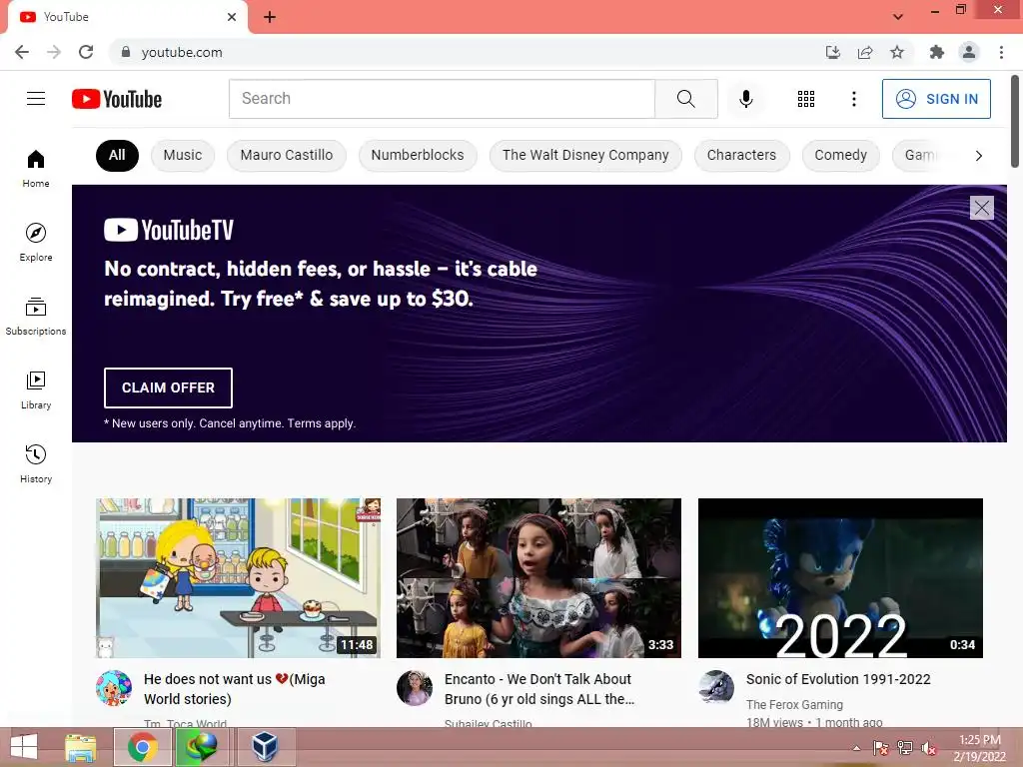Open 'Encanto - We Don't Talk About Bruno' title
Screen dimensions: 1023x767
pos(539,689)
